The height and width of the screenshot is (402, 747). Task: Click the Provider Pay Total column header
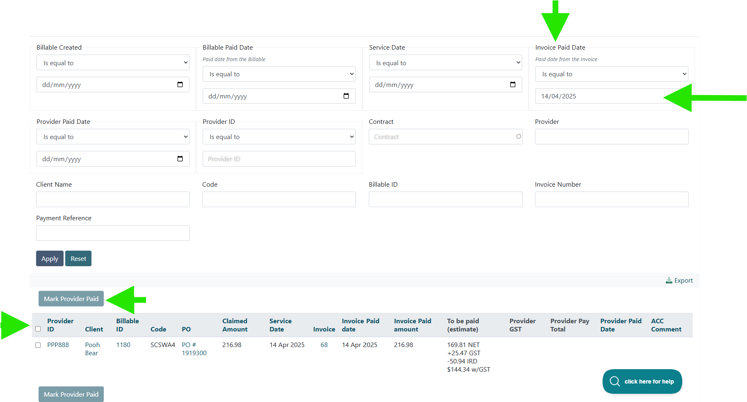point(570,325)
